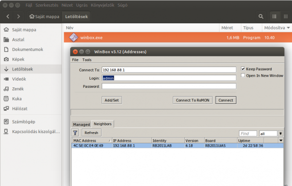Image resolution: width=292 pixels, height=186 pixels.
Task: Click the Connect To address field
Action: (x=169, y=70)
